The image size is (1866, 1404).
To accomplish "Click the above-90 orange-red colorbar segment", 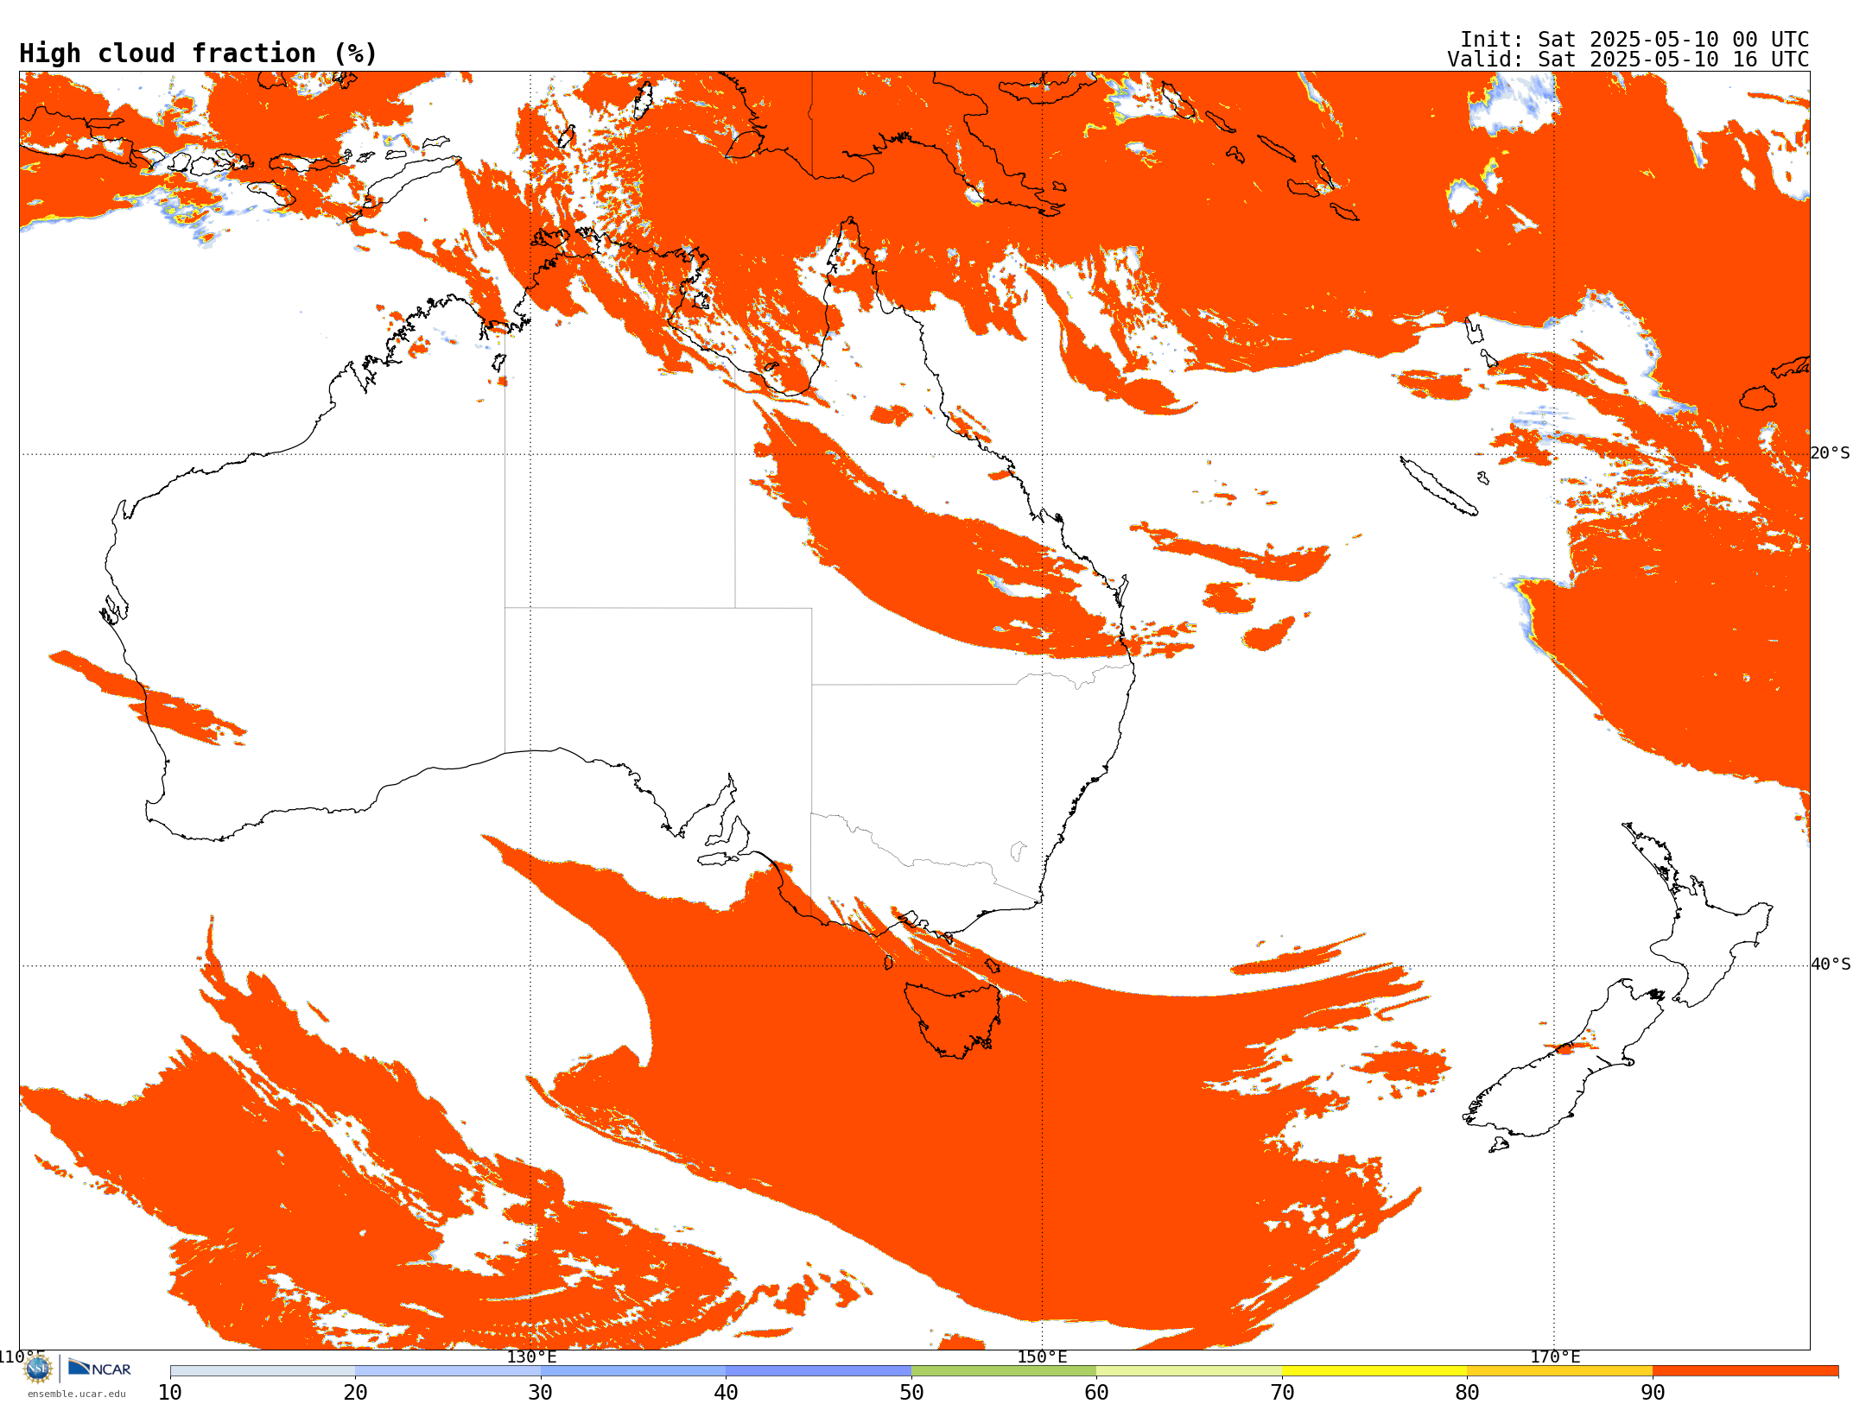I will click(1745, 1371).
